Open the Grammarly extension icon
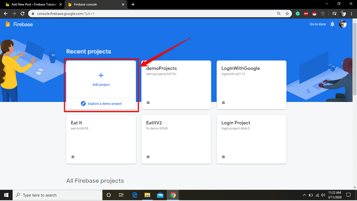The width and height of the screenshot is (357, 201). [x=298, y=14]
